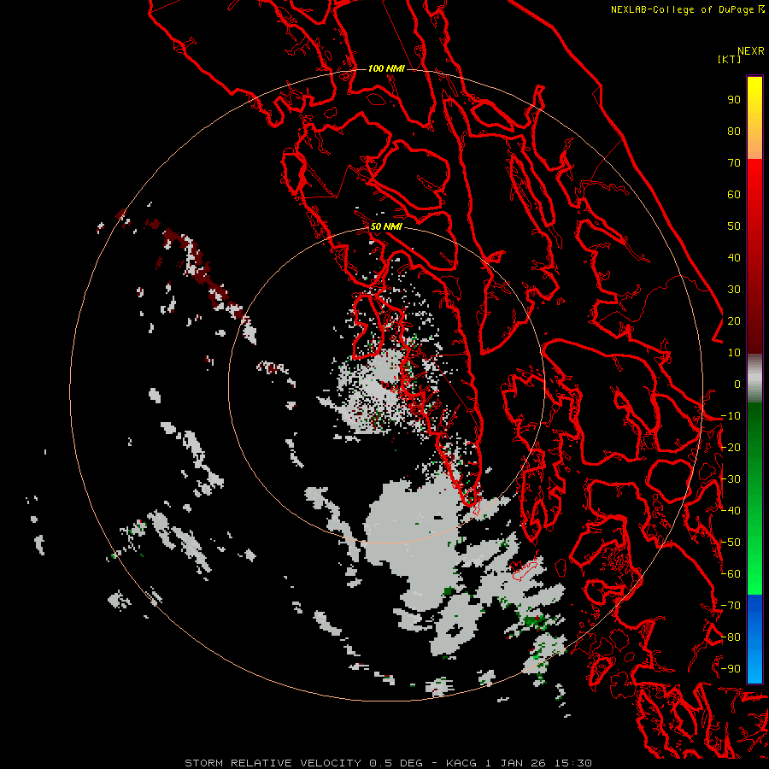Click the 50 value on the velocity scale
Screen dimensions: 769x769
click(x=734, y=226)
